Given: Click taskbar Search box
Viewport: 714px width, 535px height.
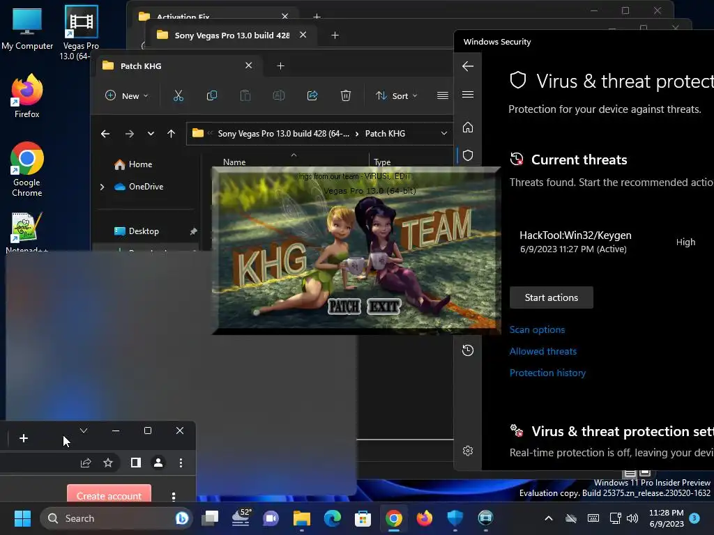Looking at the screenshot, I should click(x=116, y=518).
